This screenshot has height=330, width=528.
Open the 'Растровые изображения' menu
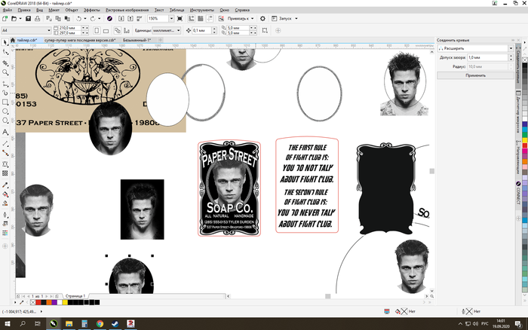127,10
